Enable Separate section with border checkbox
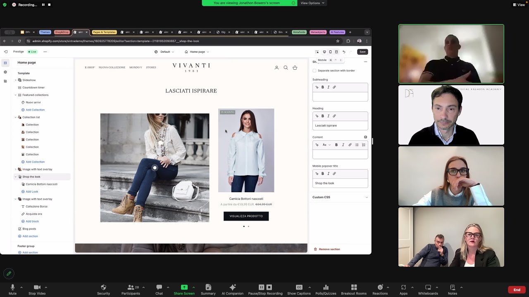This screenshot has width=529, height=297. 315,71
